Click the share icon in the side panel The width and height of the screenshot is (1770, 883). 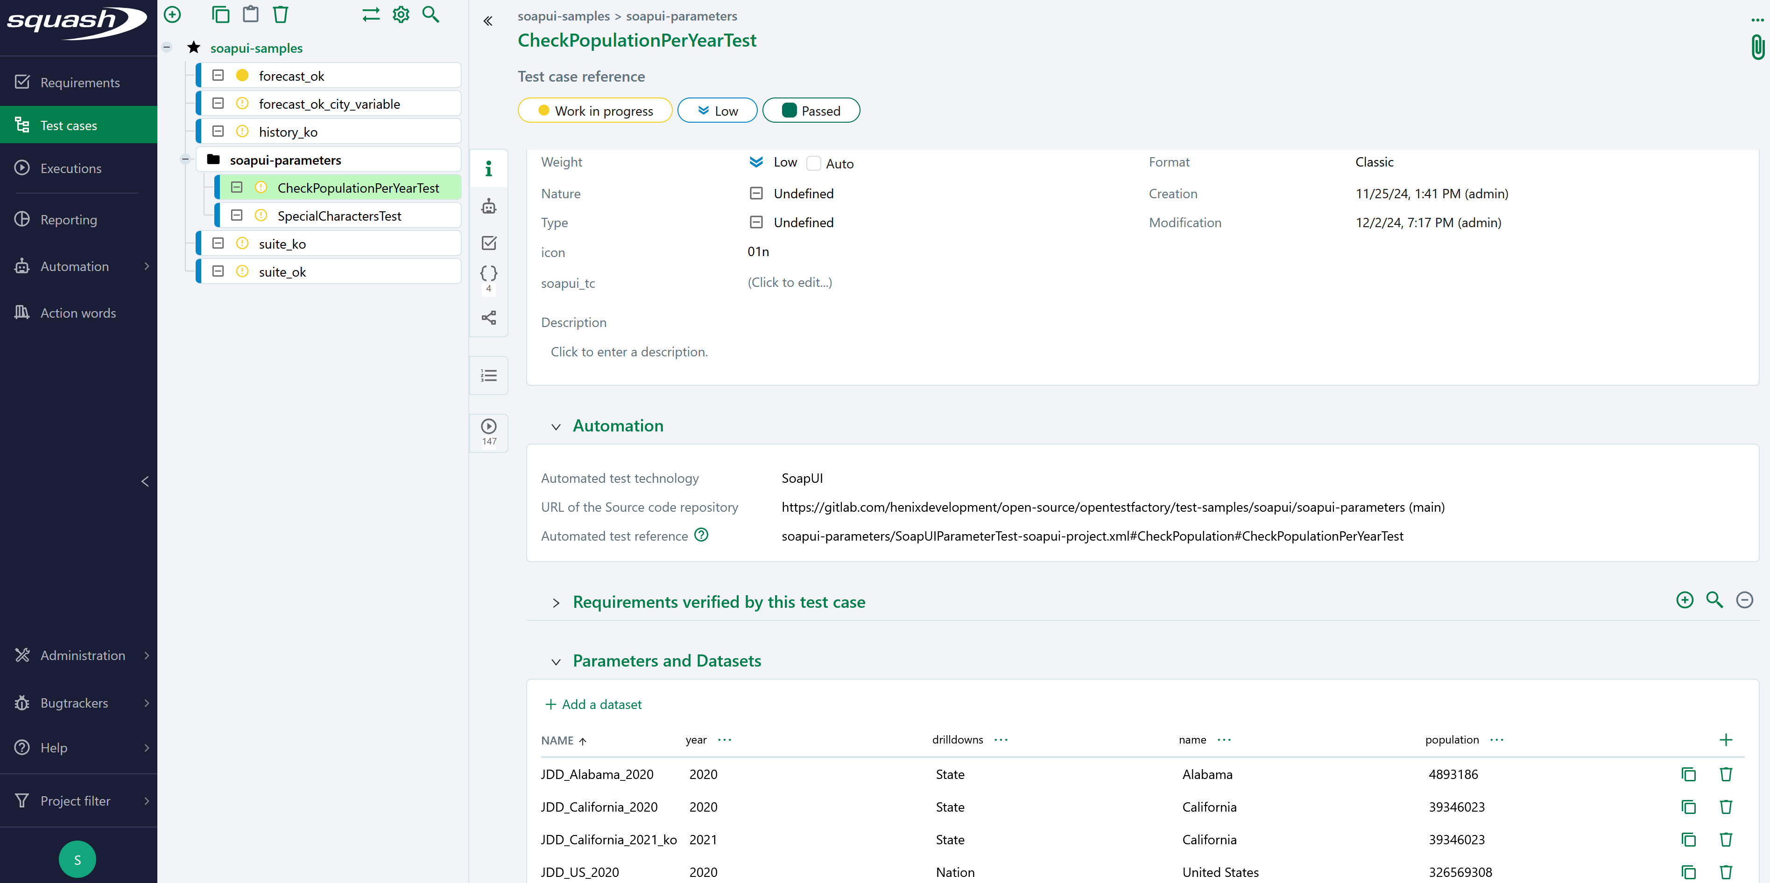[488, 317]
